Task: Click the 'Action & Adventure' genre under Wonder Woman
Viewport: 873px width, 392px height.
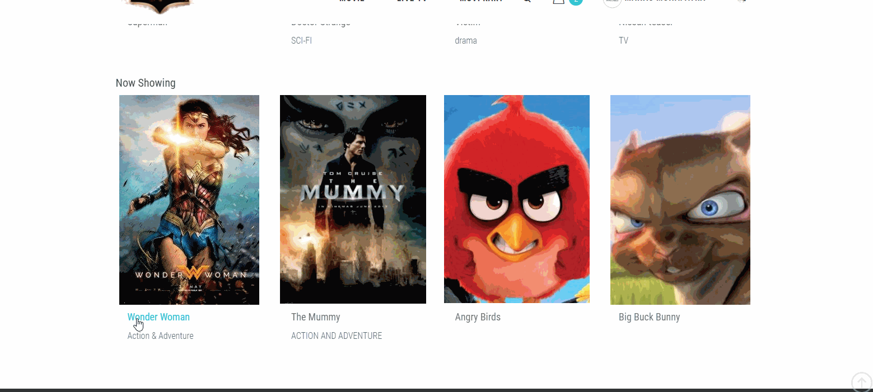Action: (x=160, y=336)
